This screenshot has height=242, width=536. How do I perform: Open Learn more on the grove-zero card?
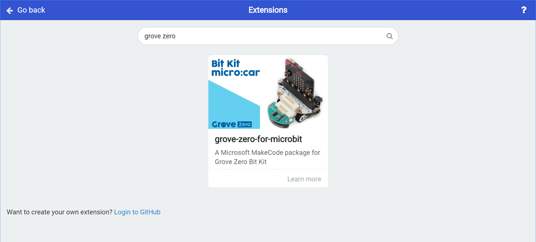point(304,179)
